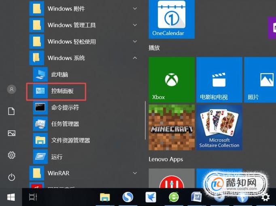Viewport: 276px width, 206px height.
Task: Collapse the Windows 系统 folder chevron
Action: tap(135, 58)
